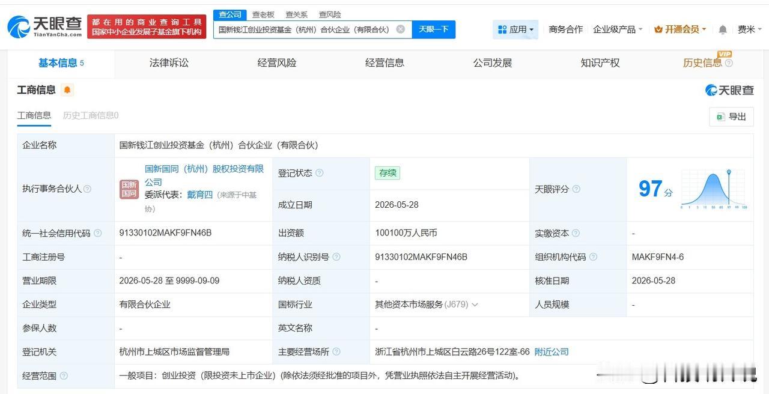Select the 查关系 search tab

[x=296, y=14]
